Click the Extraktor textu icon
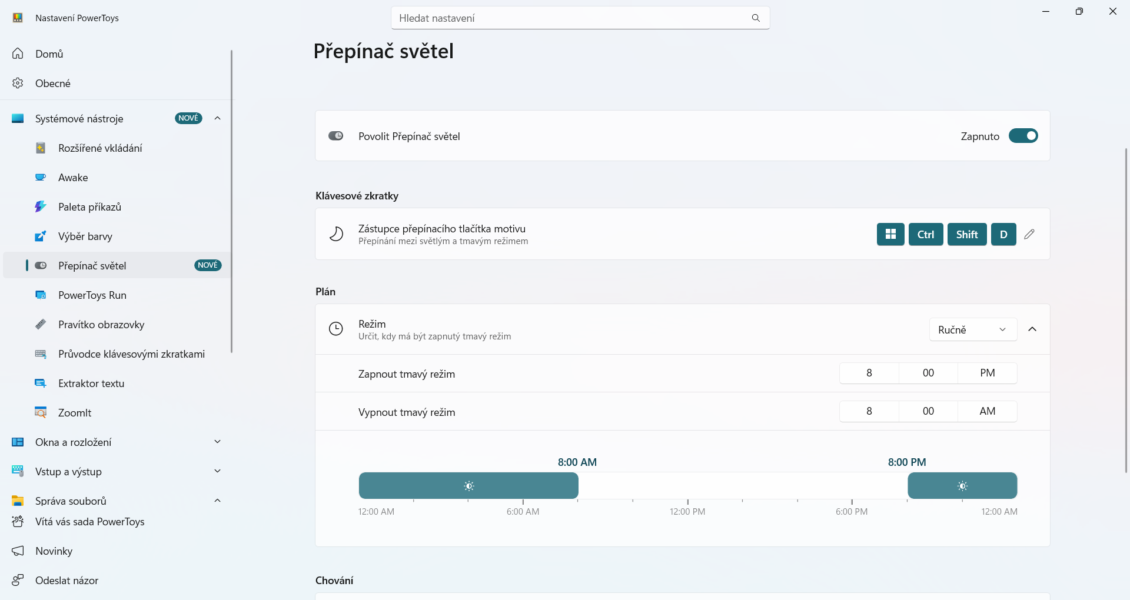1130x600 pixels. tap(41, 383)
